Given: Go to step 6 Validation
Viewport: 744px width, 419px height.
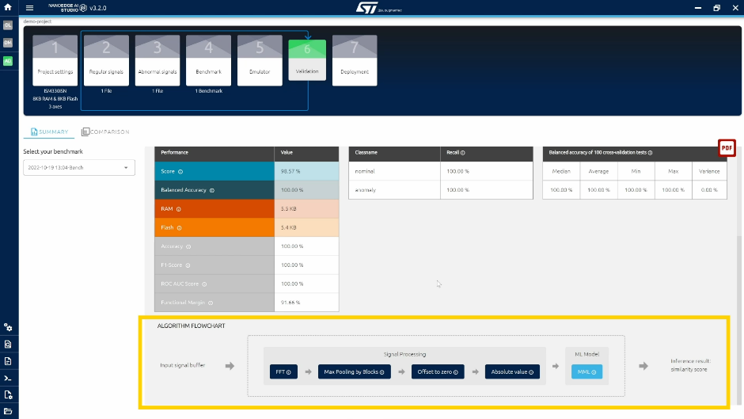Looking at the screenshot, I should click(307, 60).
